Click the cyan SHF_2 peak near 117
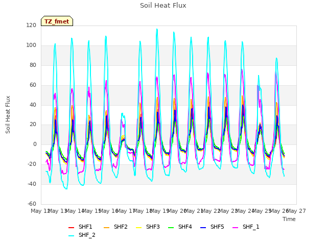The image size is (327, 245). coord(157,30)
